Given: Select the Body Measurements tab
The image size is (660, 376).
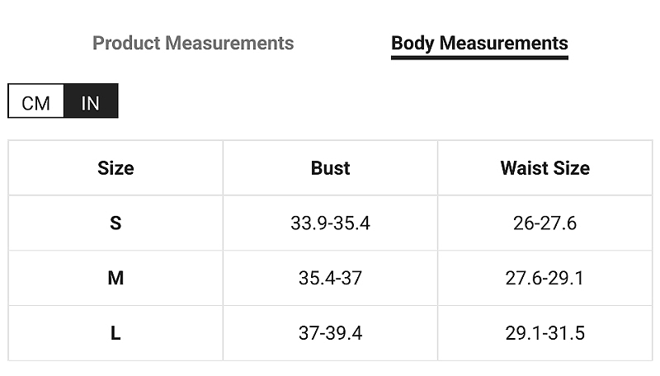Looking at the screenshot, I should [x=479, y=44].
